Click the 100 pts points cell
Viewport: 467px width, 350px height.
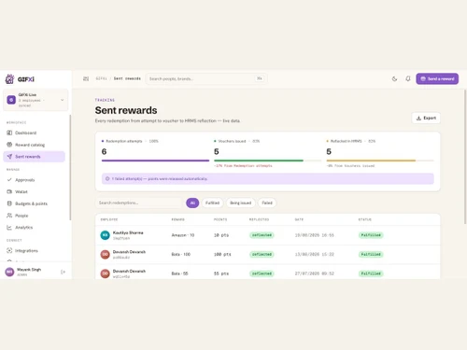[222, 255]
